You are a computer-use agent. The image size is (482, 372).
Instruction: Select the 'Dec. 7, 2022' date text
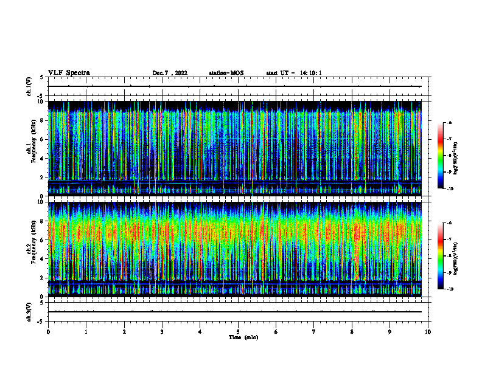[x=170, y=73]
